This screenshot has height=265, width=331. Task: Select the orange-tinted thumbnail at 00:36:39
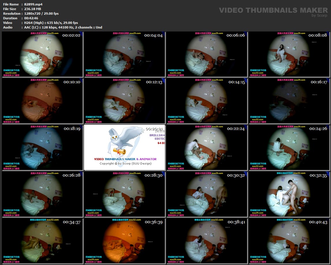(x=124, y=241)
